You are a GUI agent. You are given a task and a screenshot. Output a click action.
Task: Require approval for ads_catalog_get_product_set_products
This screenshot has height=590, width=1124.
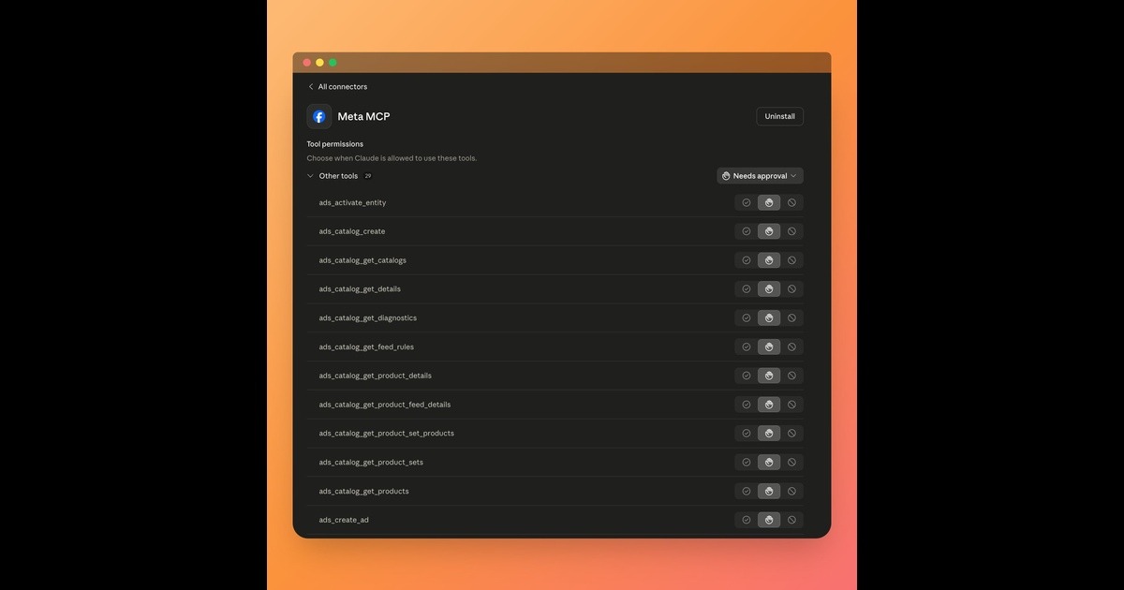(x=769, y=434)
